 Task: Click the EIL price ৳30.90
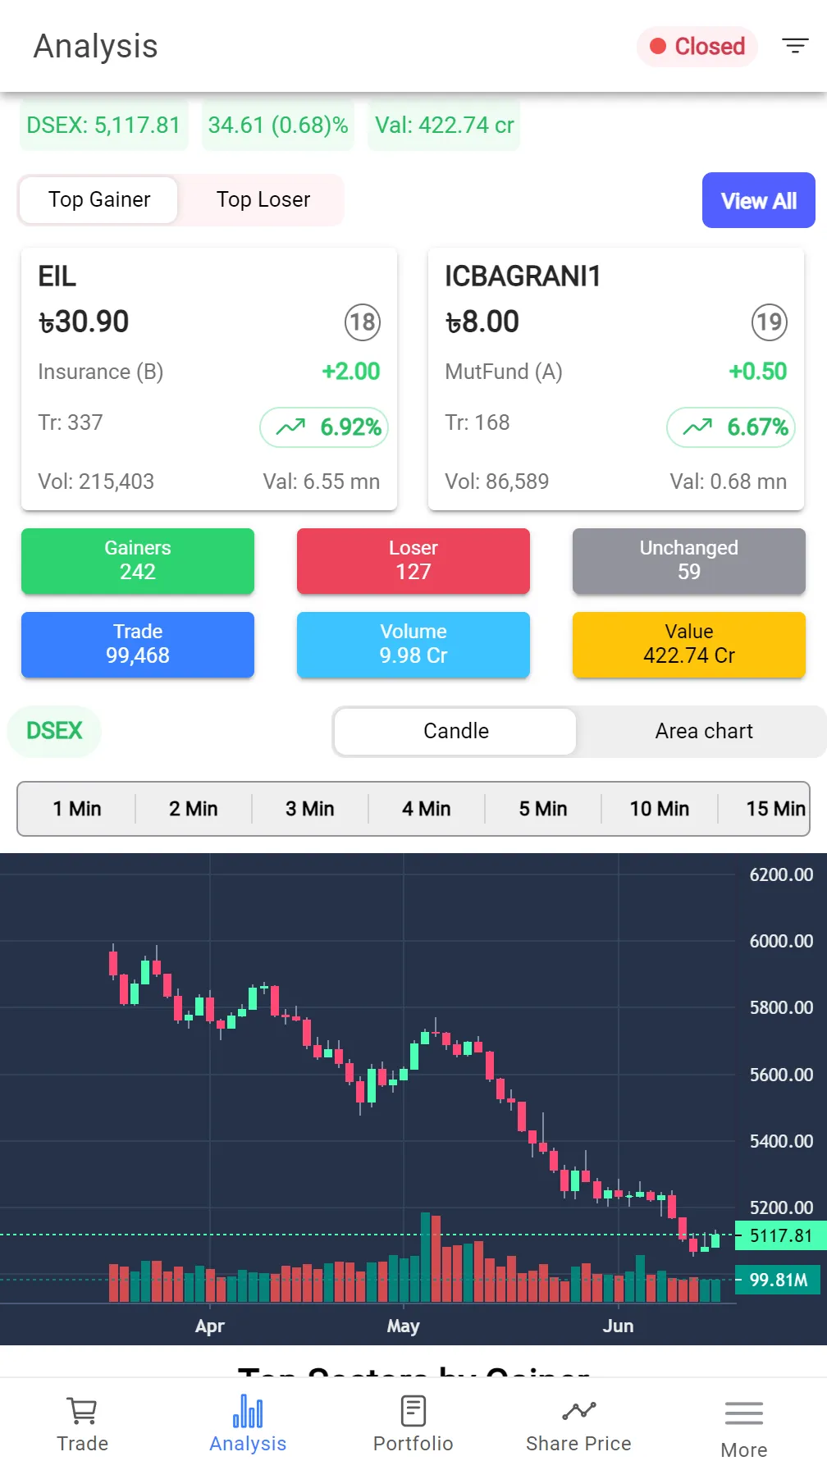tap(84, 322)
